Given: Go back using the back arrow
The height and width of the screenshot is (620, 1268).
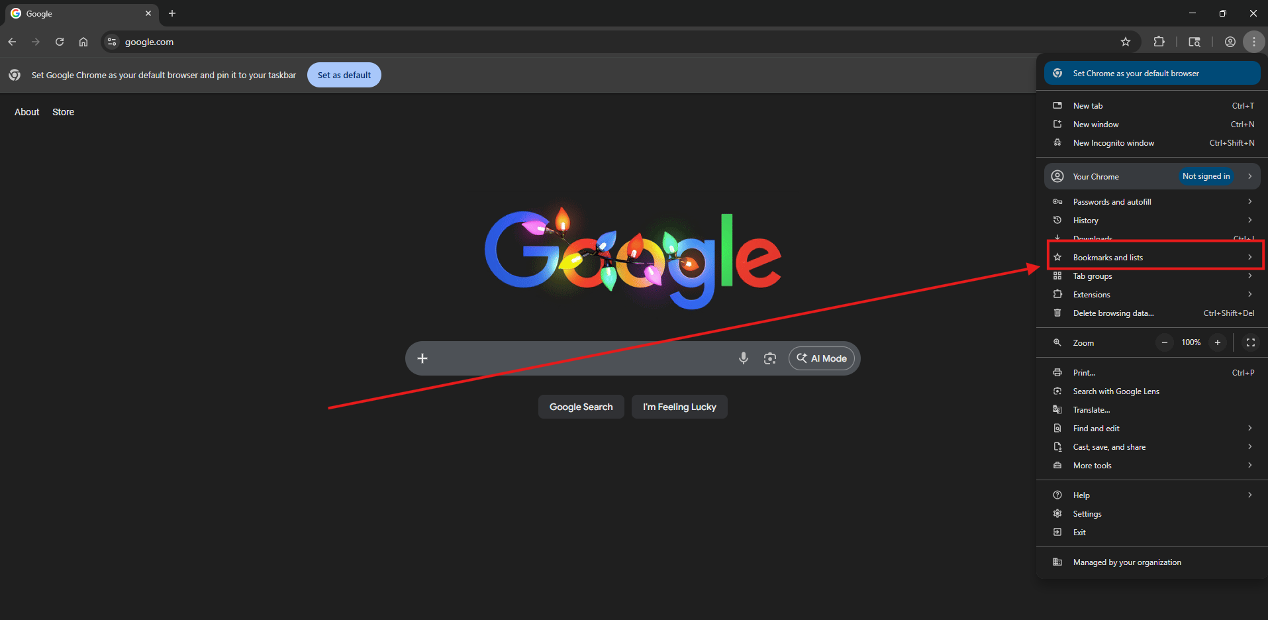Looking at the screenshot, I should point(13,42).
